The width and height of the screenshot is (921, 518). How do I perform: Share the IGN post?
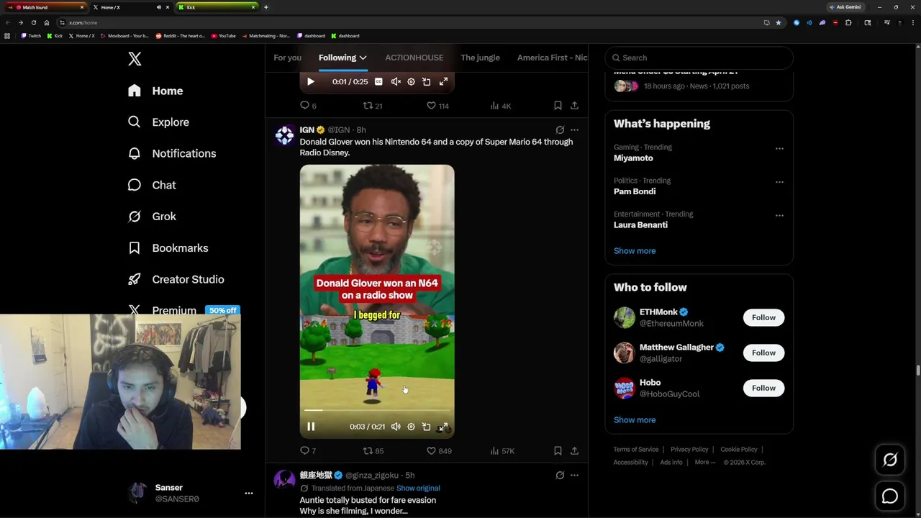pyautogui.click(x=574, y=451)
